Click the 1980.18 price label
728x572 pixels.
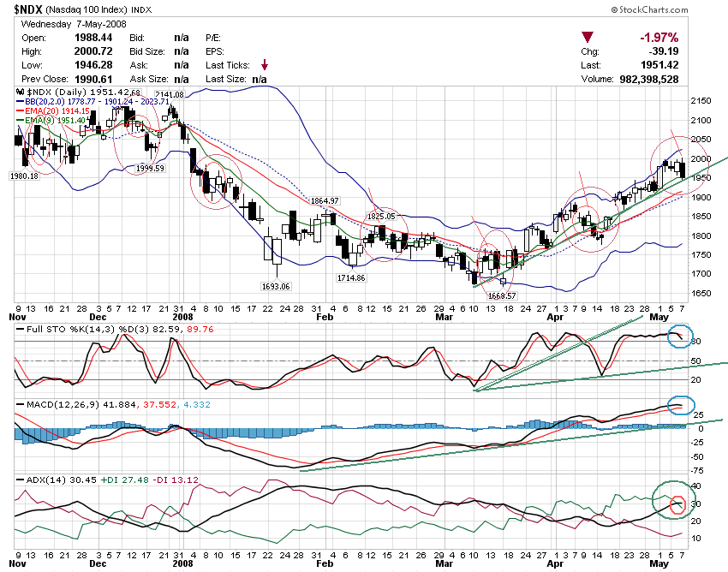pos(24,176)
